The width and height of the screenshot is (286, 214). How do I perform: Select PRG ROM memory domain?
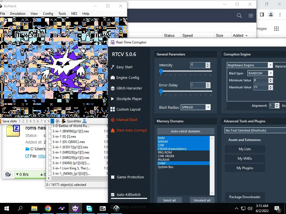[183, 152]
